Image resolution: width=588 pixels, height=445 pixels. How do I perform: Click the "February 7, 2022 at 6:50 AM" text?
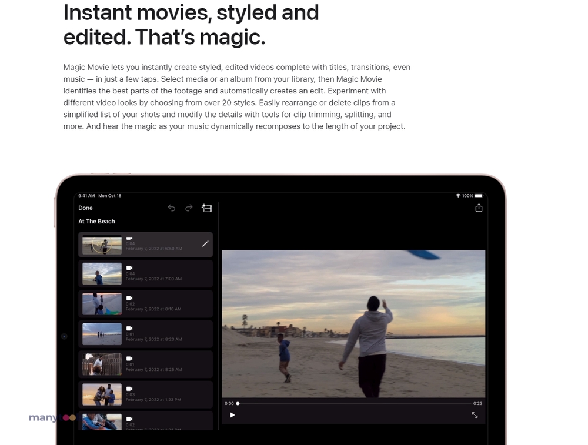coord(153,249)
